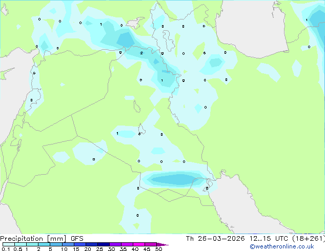
Task: Select the legend swatch between 15 and 20
Action: coord(79,244)
